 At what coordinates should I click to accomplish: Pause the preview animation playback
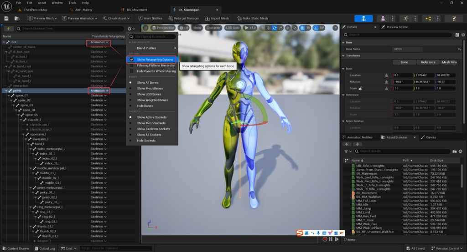[331, 239]
